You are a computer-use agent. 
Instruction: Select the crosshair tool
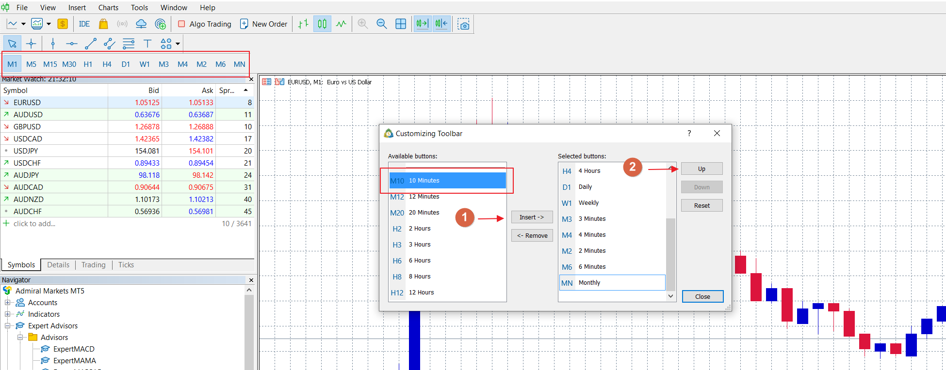tap(31, 44)
